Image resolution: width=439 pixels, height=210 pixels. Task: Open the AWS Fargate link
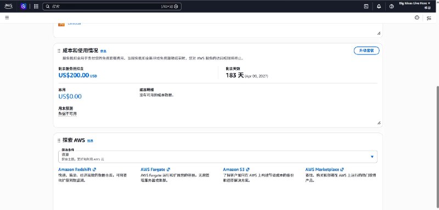pyautogui.click(x=155, y=169)
